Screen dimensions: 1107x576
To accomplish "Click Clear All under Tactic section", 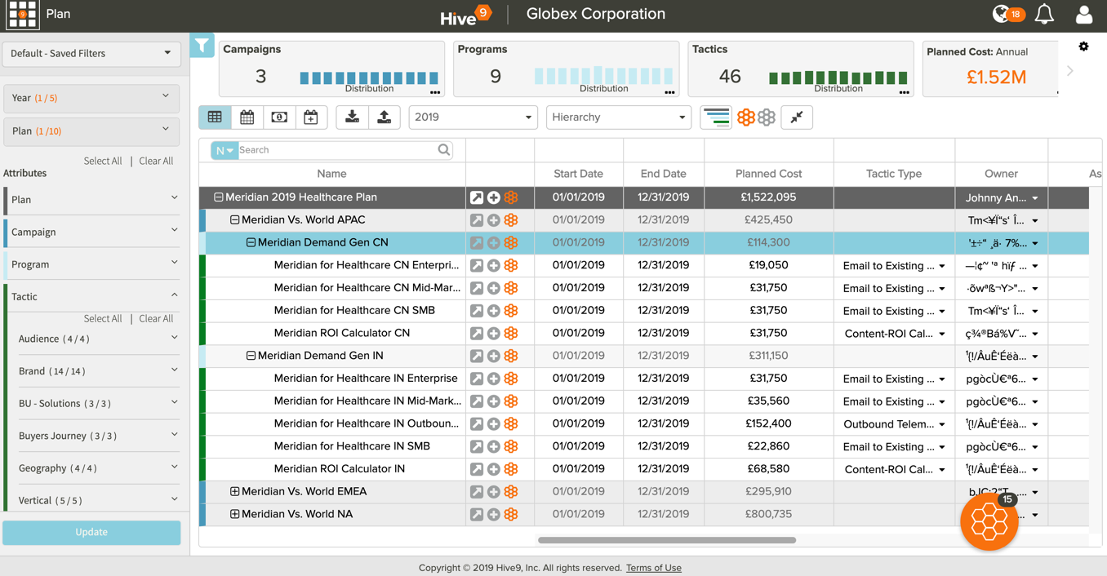I will click(156, 319).
